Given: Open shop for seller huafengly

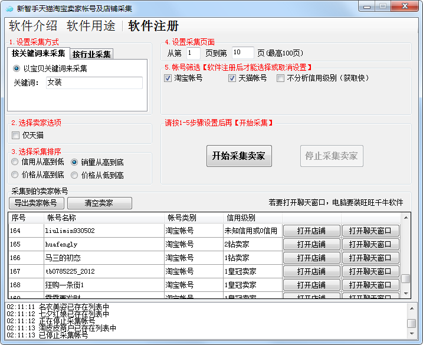Looking at the screenshot, I should 311,244.
